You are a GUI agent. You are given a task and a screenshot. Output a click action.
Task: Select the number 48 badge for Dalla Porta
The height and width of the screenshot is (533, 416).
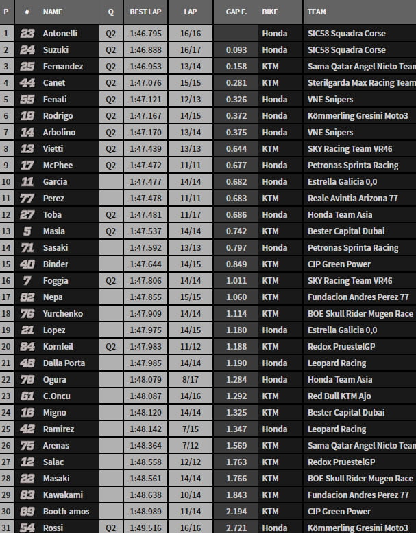[27, 363]
